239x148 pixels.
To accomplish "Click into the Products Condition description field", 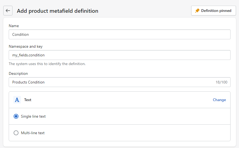I will click(109, 82).
